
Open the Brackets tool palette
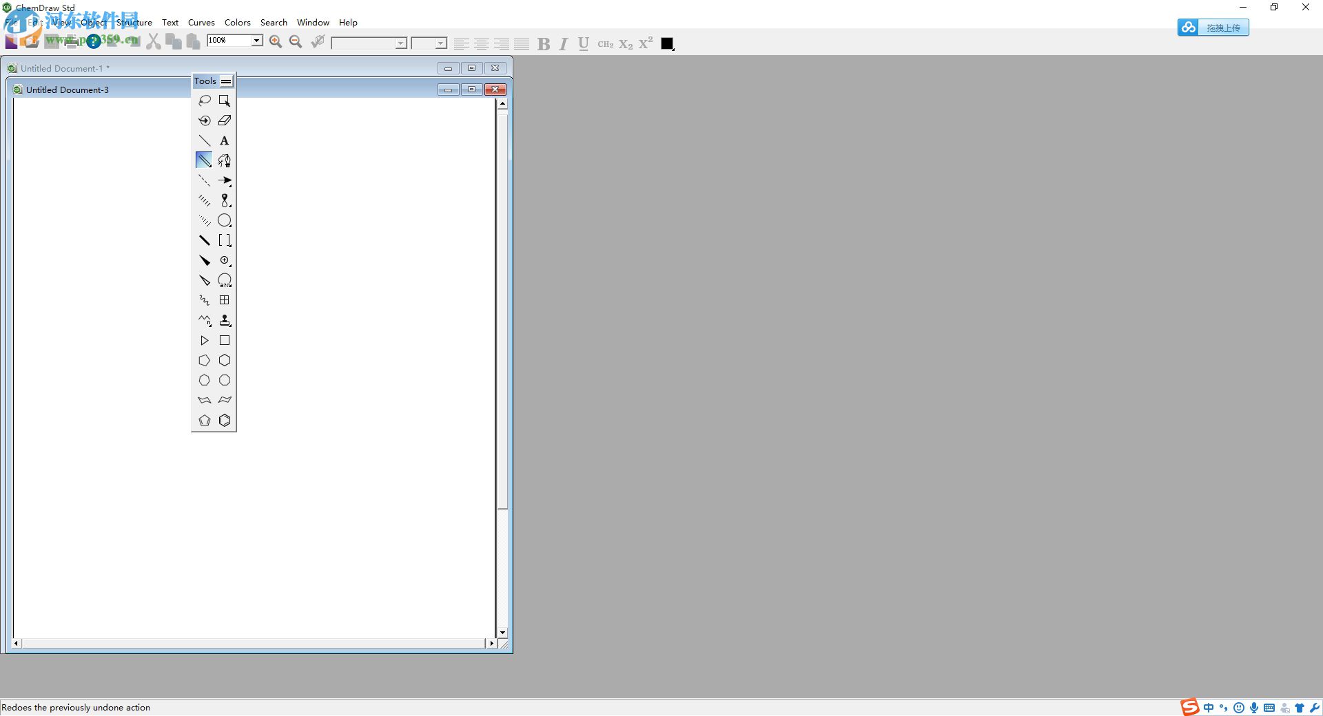(x=225, y=240)
